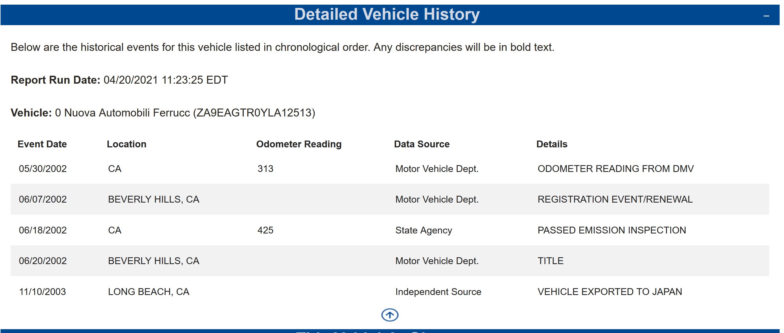Image resolution: width=784 pixels, height=333 pixels.
Task: Select the Location column header
Action: [x=126, y=144]
